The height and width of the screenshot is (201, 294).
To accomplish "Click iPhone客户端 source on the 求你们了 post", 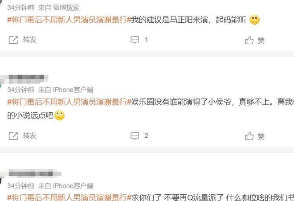I will 73,186.
